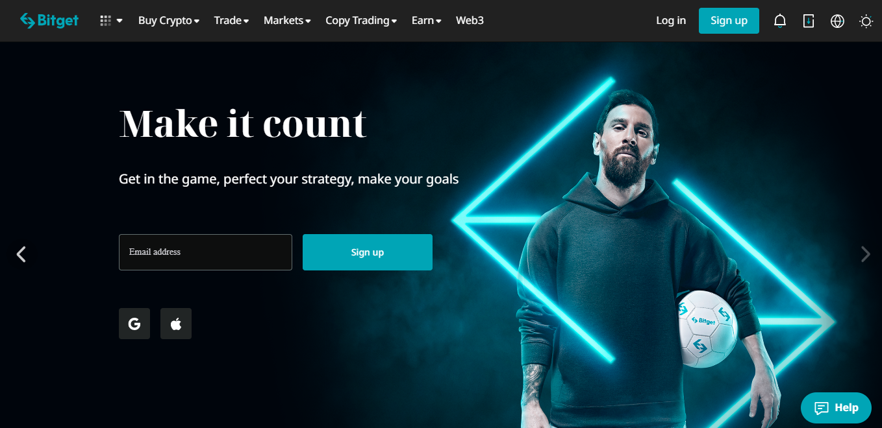
Task: Toggle light/dark theme sun icon
Action: (866, 21)
